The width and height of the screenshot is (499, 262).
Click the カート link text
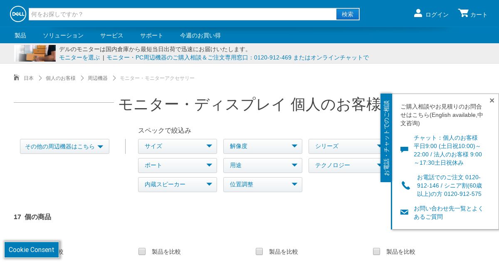coord(479,15)
